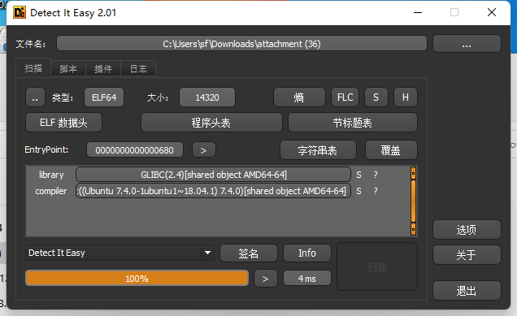Switch to the 脚本 tab

pos(68,69)
